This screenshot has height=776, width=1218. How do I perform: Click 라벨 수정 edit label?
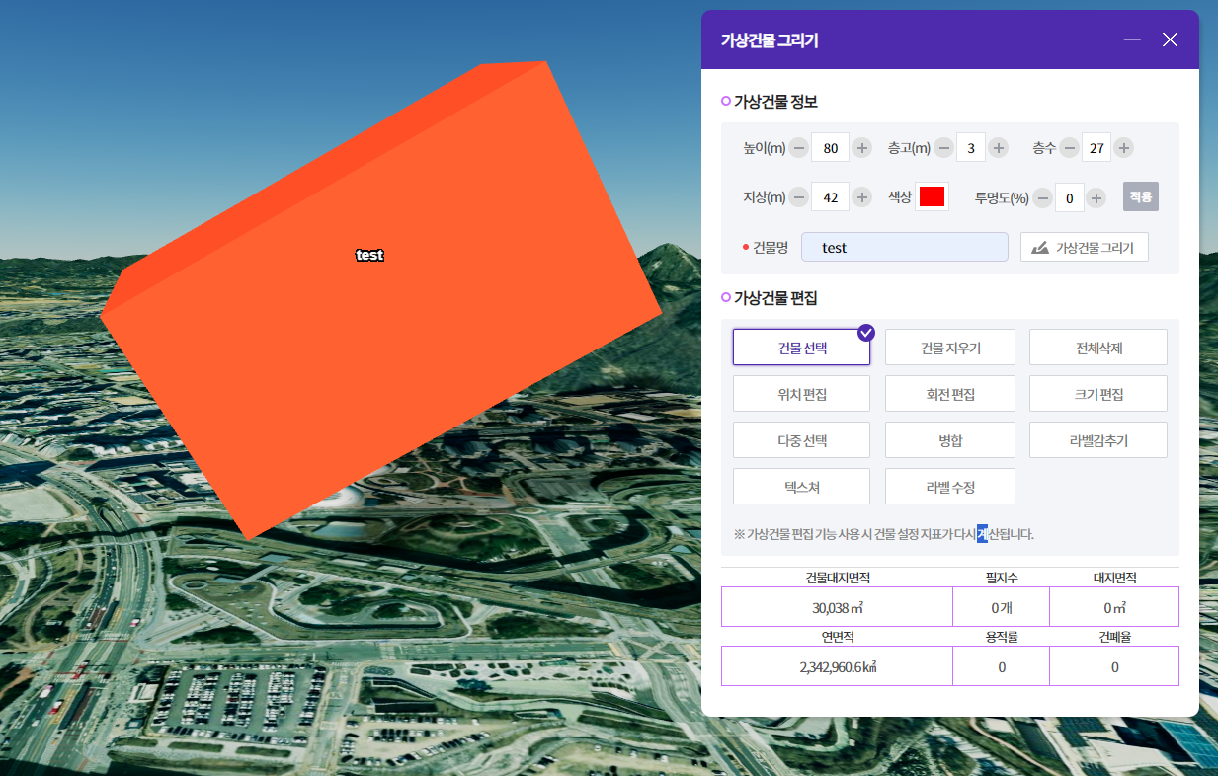coord(950,487)
